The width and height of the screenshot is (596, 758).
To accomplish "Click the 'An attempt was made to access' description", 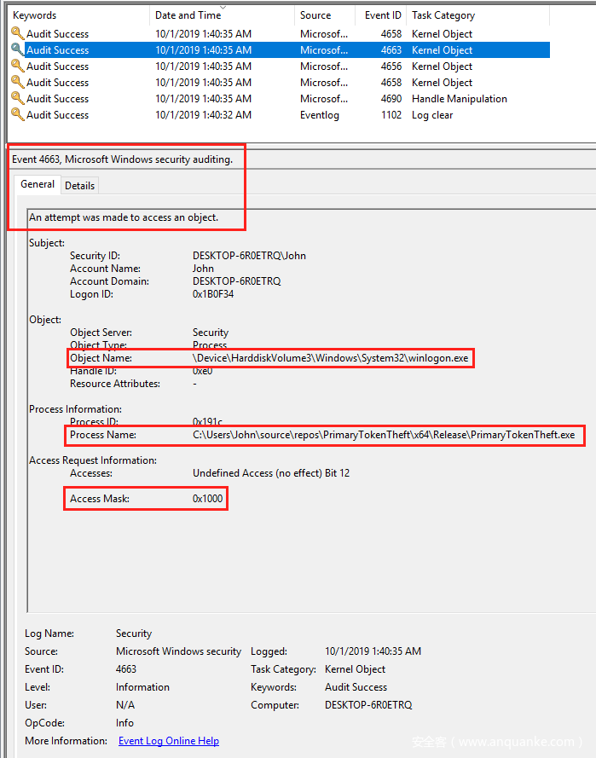I will [x=124, y=217].
